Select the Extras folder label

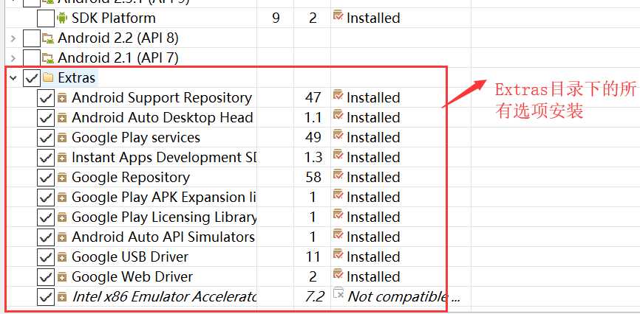point(77,78)
